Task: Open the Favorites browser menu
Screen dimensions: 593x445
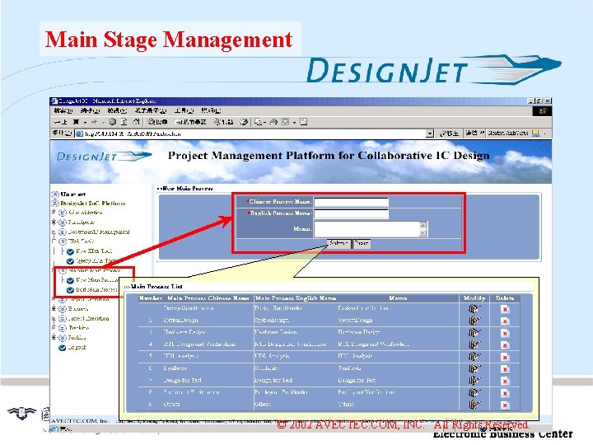Action: pyautogui.click(x=151, y=110)
